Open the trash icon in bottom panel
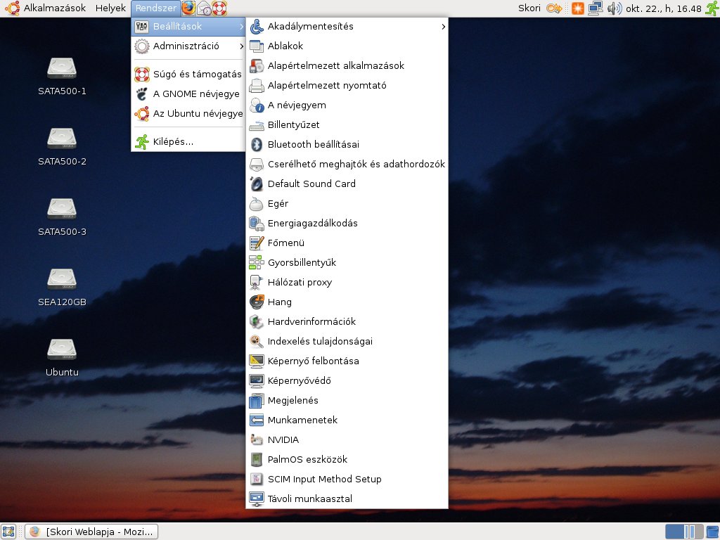Screen dimensions: 720x540 coord(712,532)
